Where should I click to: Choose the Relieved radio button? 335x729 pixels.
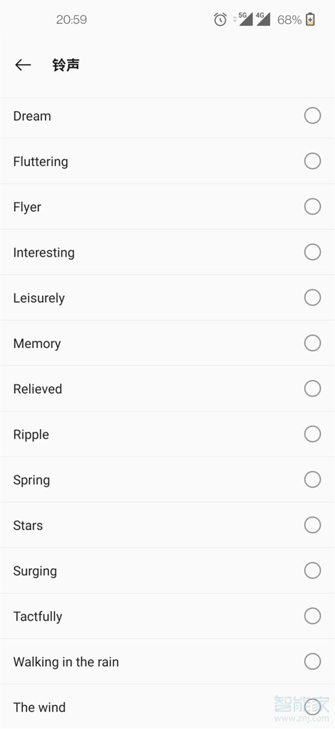click(x=312, y=388)
